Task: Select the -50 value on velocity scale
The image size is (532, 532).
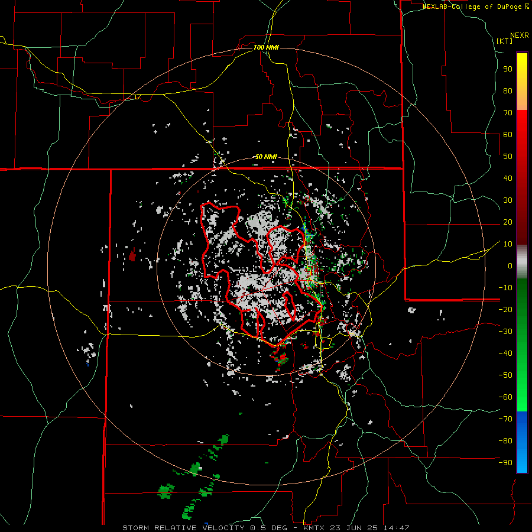Action: 505,375
